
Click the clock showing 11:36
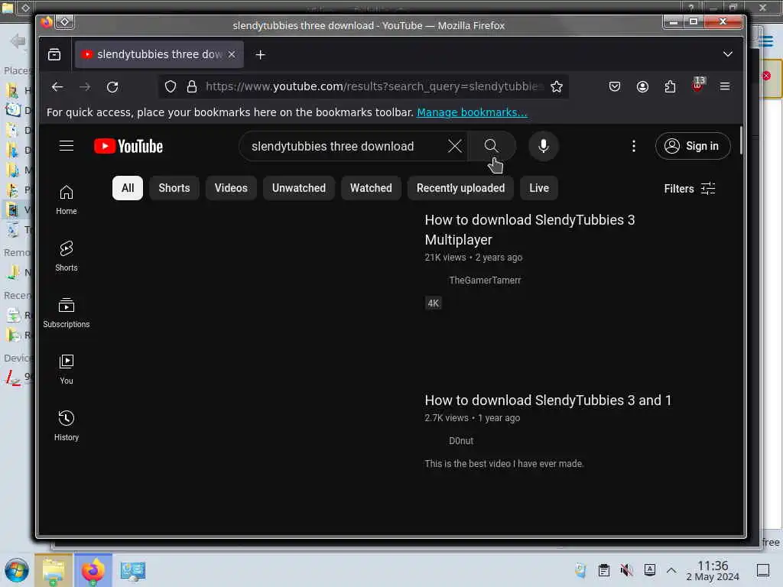click(x=713, y=571)
